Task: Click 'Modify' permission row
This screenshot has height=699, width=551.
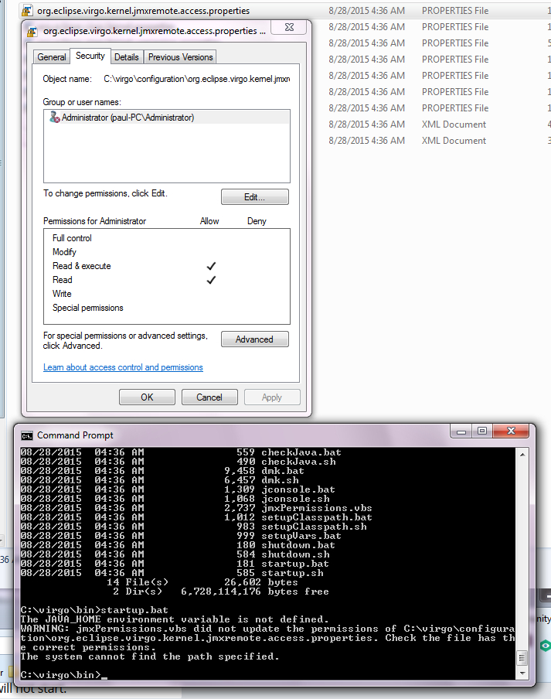Action: point(167,252)
